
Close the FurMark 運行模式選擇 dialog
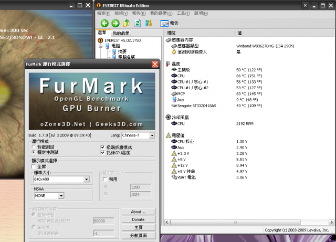155,64
